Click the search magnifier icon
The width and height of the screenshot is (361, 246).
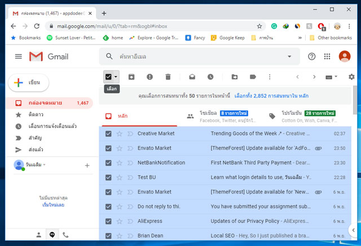coord(109,56)
